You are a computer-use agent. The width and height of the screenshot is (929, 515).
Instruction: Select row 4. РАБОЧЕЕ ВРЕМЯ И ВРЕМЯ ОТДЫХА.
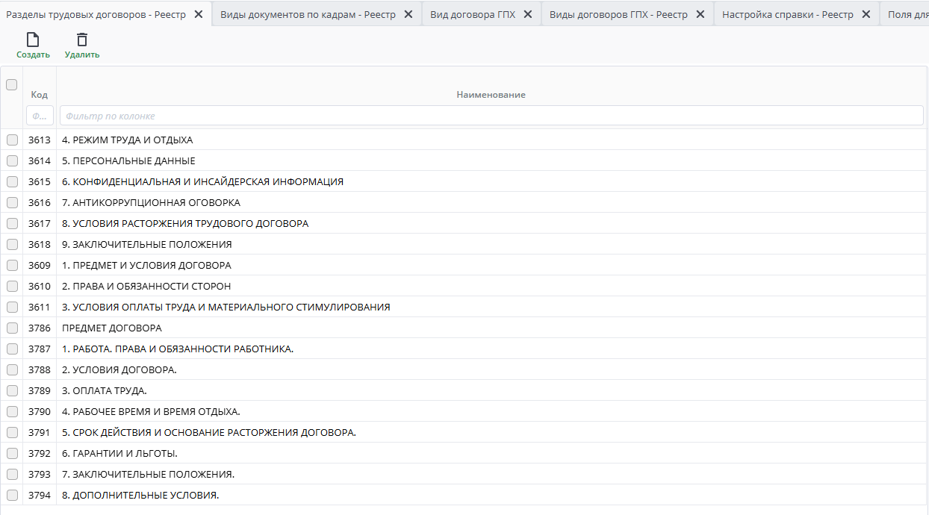pos(464,411)
